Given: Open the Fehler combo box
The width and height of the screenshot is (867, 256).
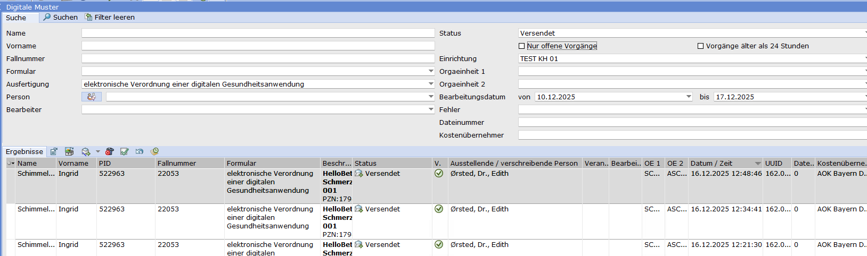Looking at the screenshot, I should (x=692, y=109).
